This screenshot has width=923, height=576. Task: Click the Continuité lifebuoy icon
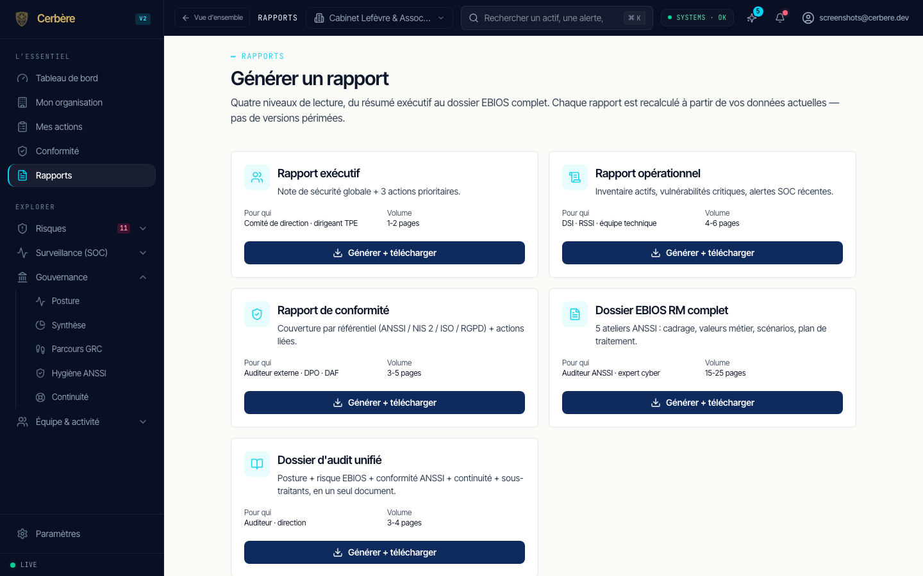40,397
